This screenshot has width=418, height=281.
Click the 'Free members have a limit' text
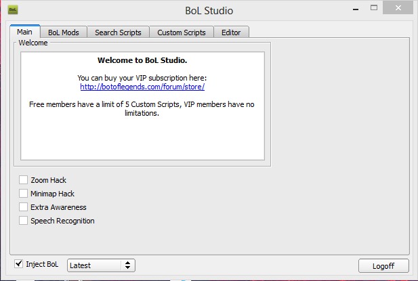pyautogui.click(x=142, y=108)
